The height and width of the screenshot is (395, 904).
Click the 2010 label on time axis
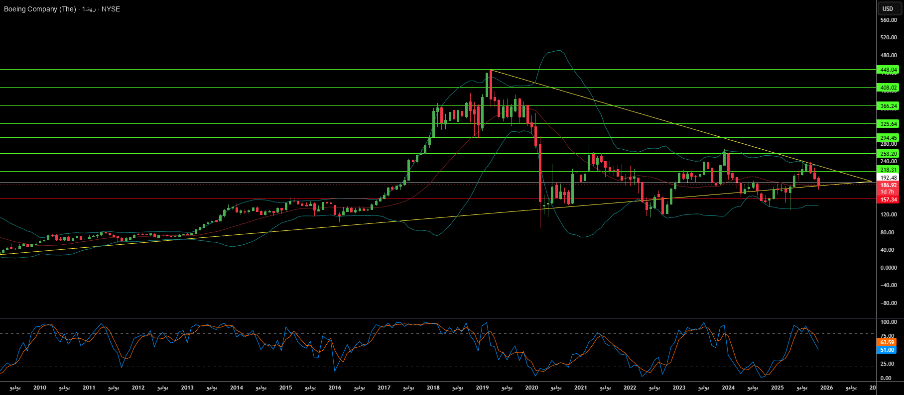[x=40, y=388]
